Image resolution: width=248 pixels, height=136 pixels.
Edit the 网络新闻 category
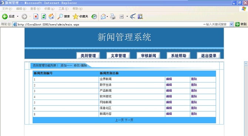point(169,102)
